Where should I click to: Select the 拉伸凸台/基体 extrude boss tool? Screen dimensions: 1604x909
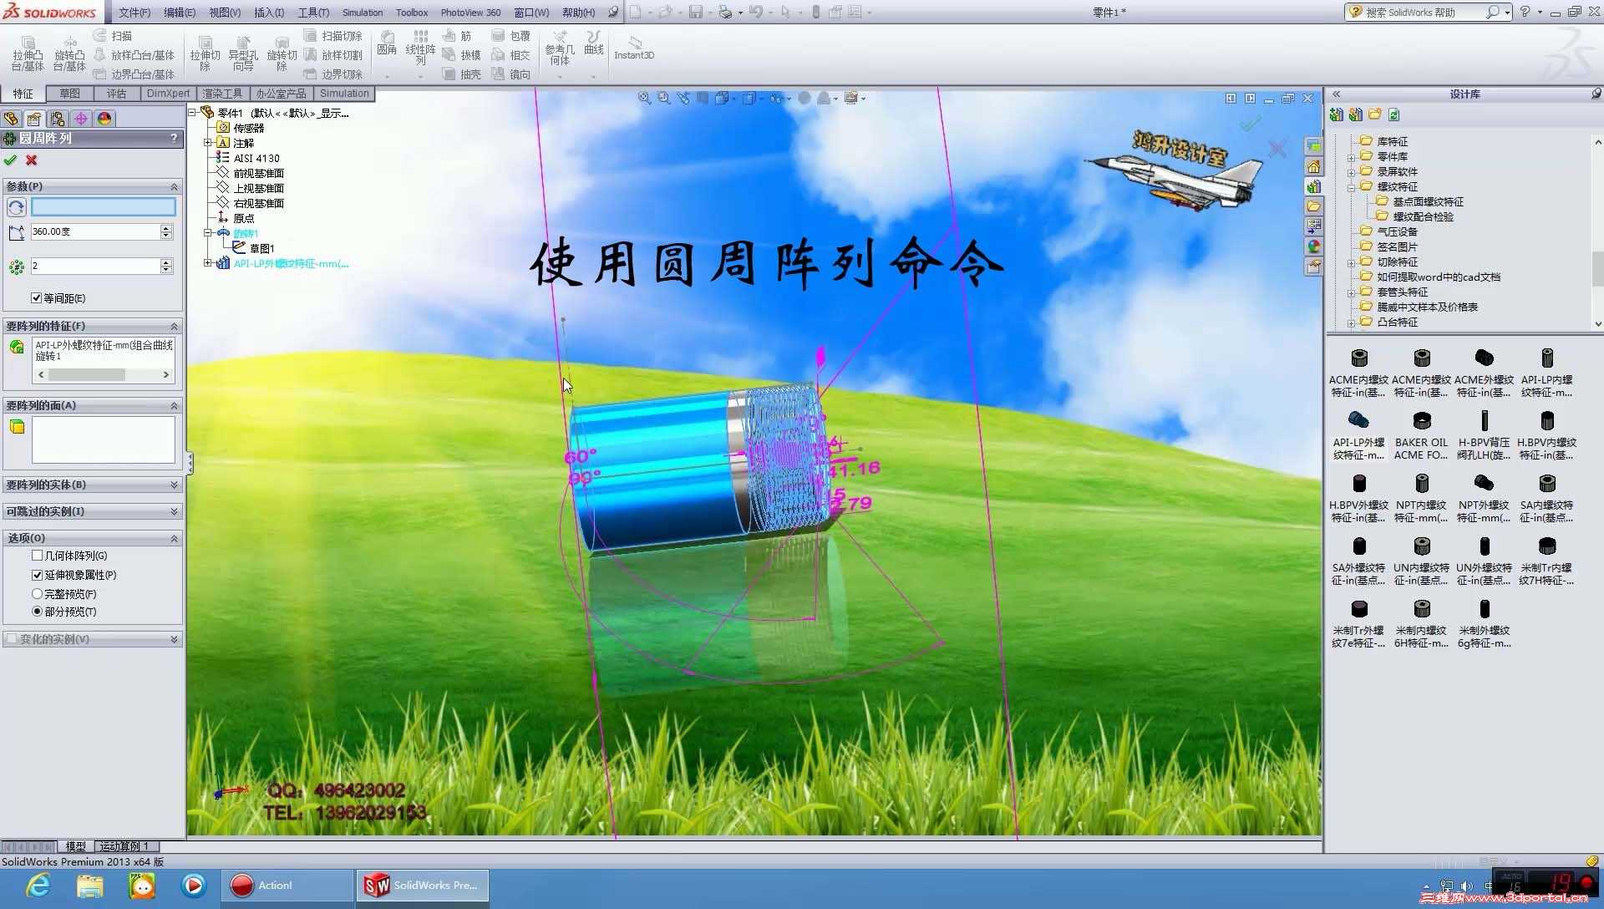pos(28,53)
